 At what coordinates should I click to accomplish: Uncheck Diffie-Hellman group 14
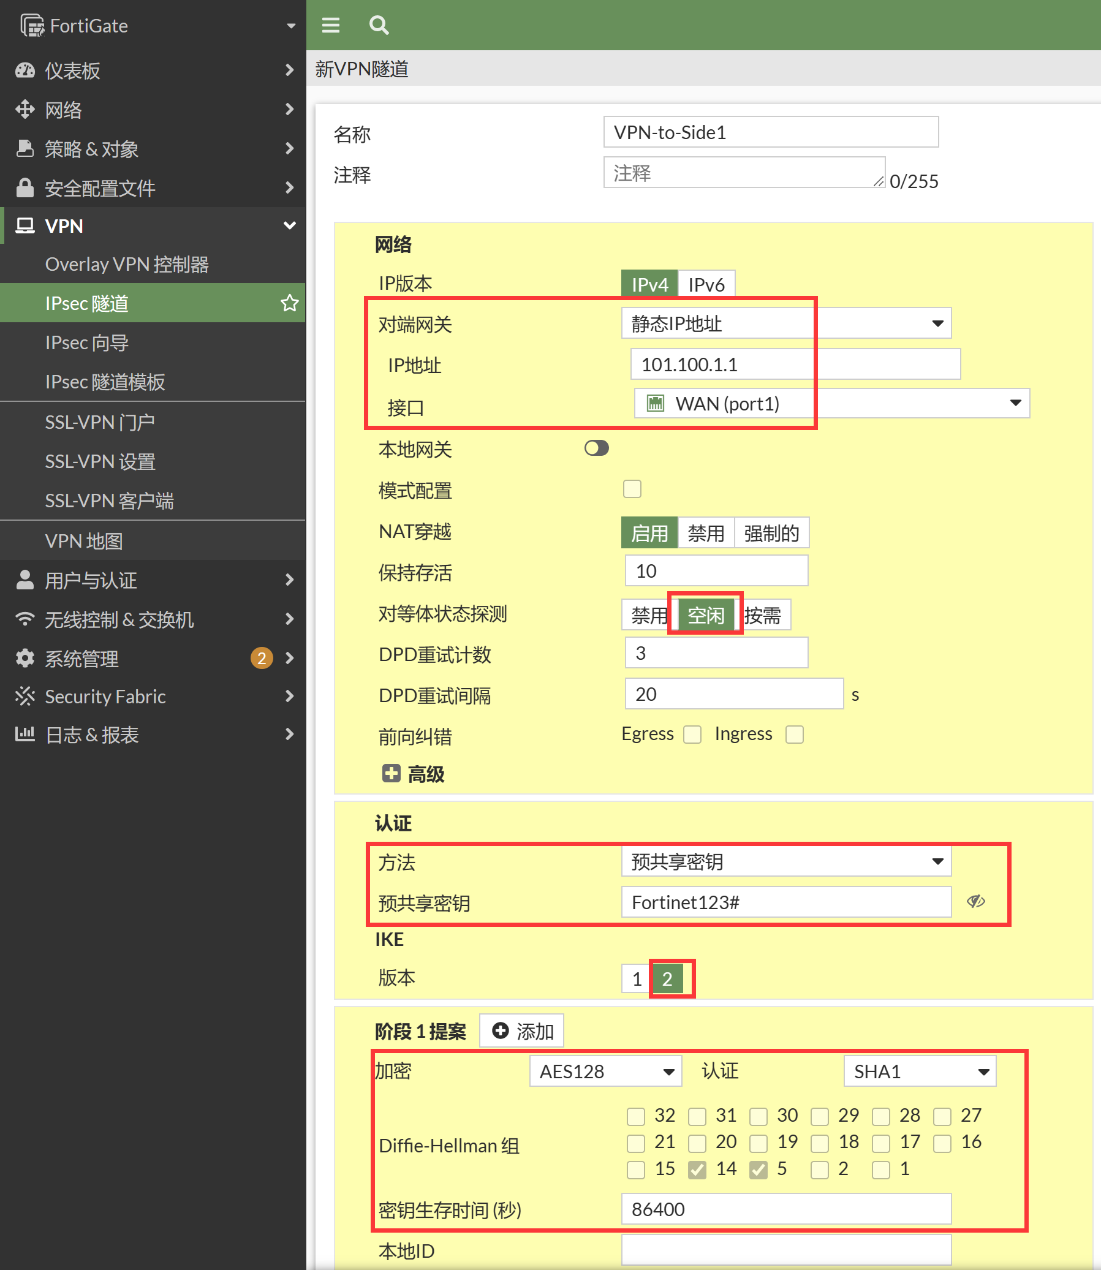697,1170
